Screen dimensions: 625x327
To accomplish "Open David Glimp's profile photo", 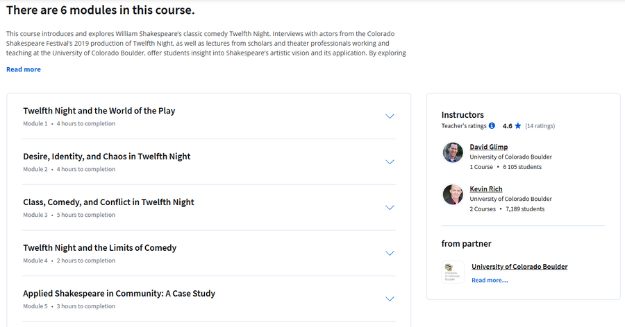I will tap(453, 152).
